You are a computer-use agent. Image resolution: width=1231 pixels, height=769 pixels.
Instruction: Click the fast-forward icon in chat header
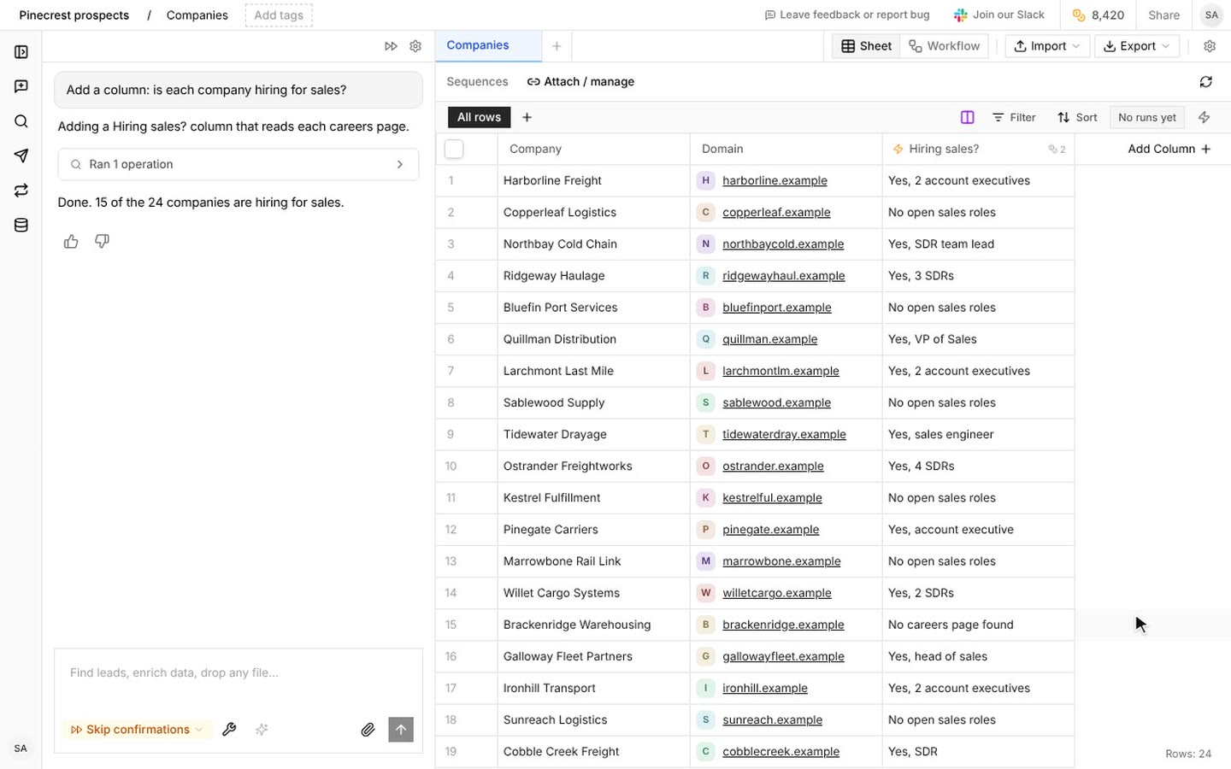pyautogui.click(x=391, y=46)
